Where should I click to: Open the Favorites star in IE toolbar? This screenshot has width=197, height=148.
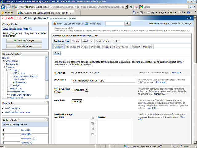[x=3, y=13]
